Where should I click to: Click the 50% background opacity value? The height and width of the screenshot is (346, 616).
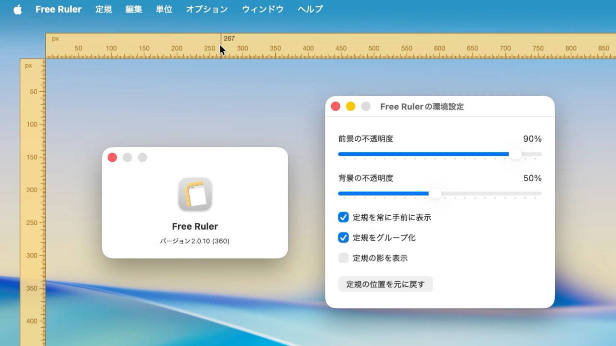[x=532, y=178]
